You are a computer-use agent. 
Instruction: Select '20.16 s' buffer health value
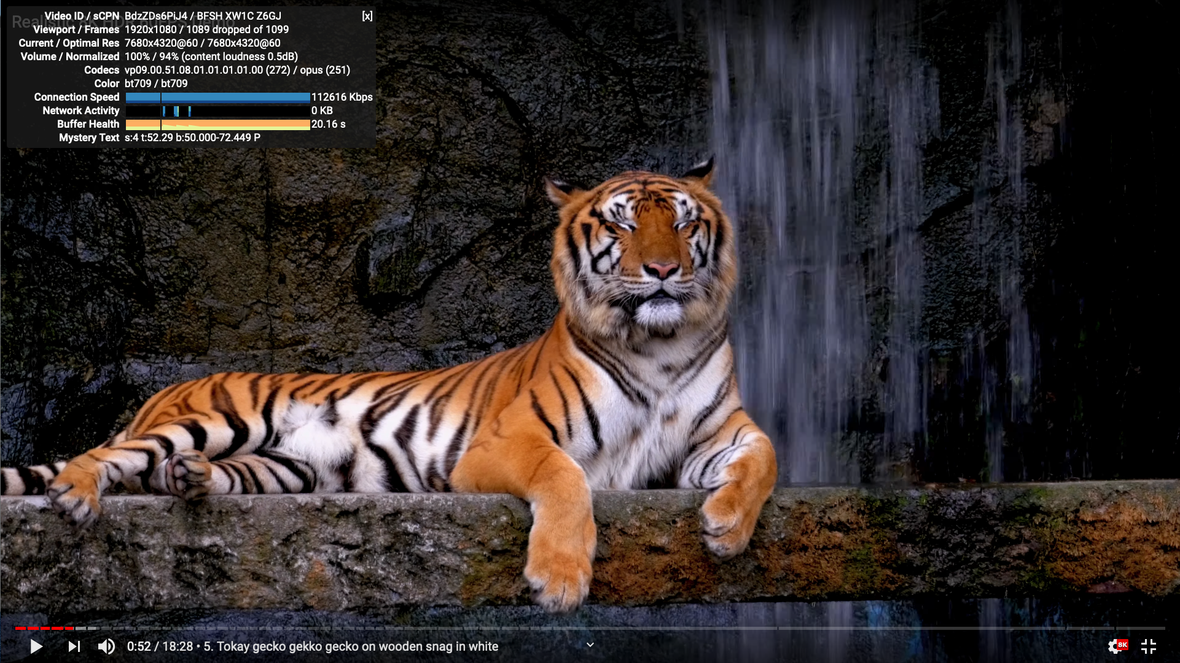[329, 124]
